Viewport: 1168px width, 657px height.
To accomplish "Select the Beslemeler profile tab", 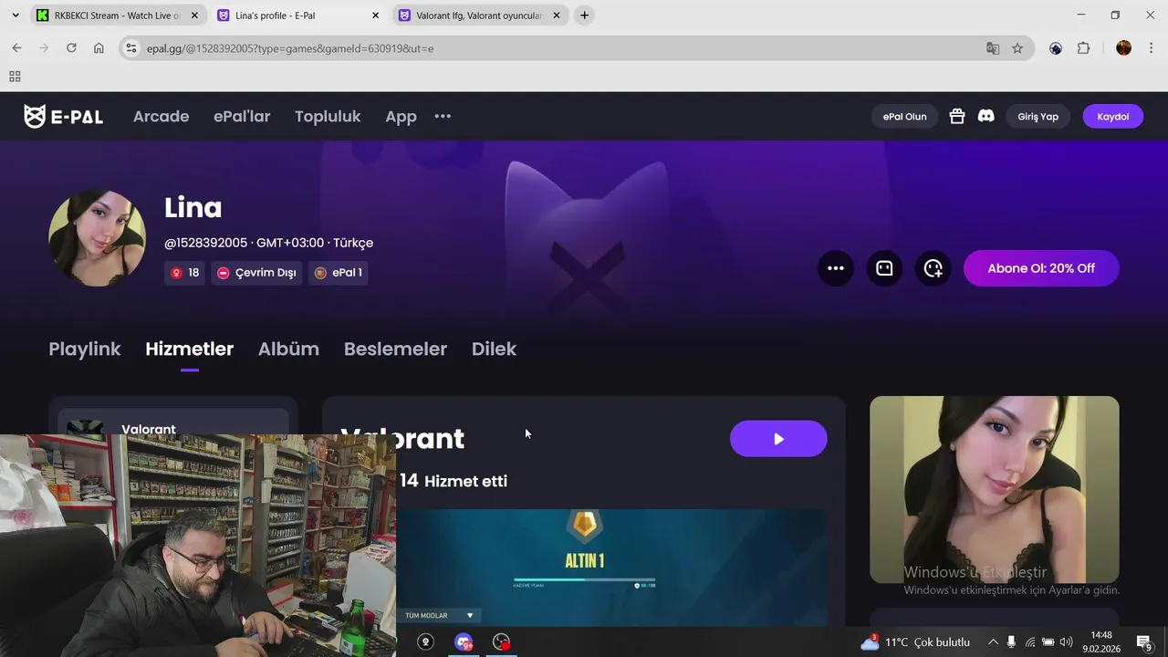I will point(395,349).
